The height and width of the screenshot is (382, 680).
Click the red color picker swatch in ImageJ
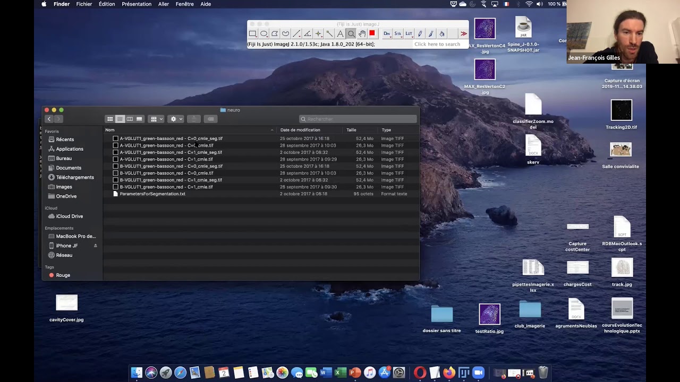click(372, 33)
